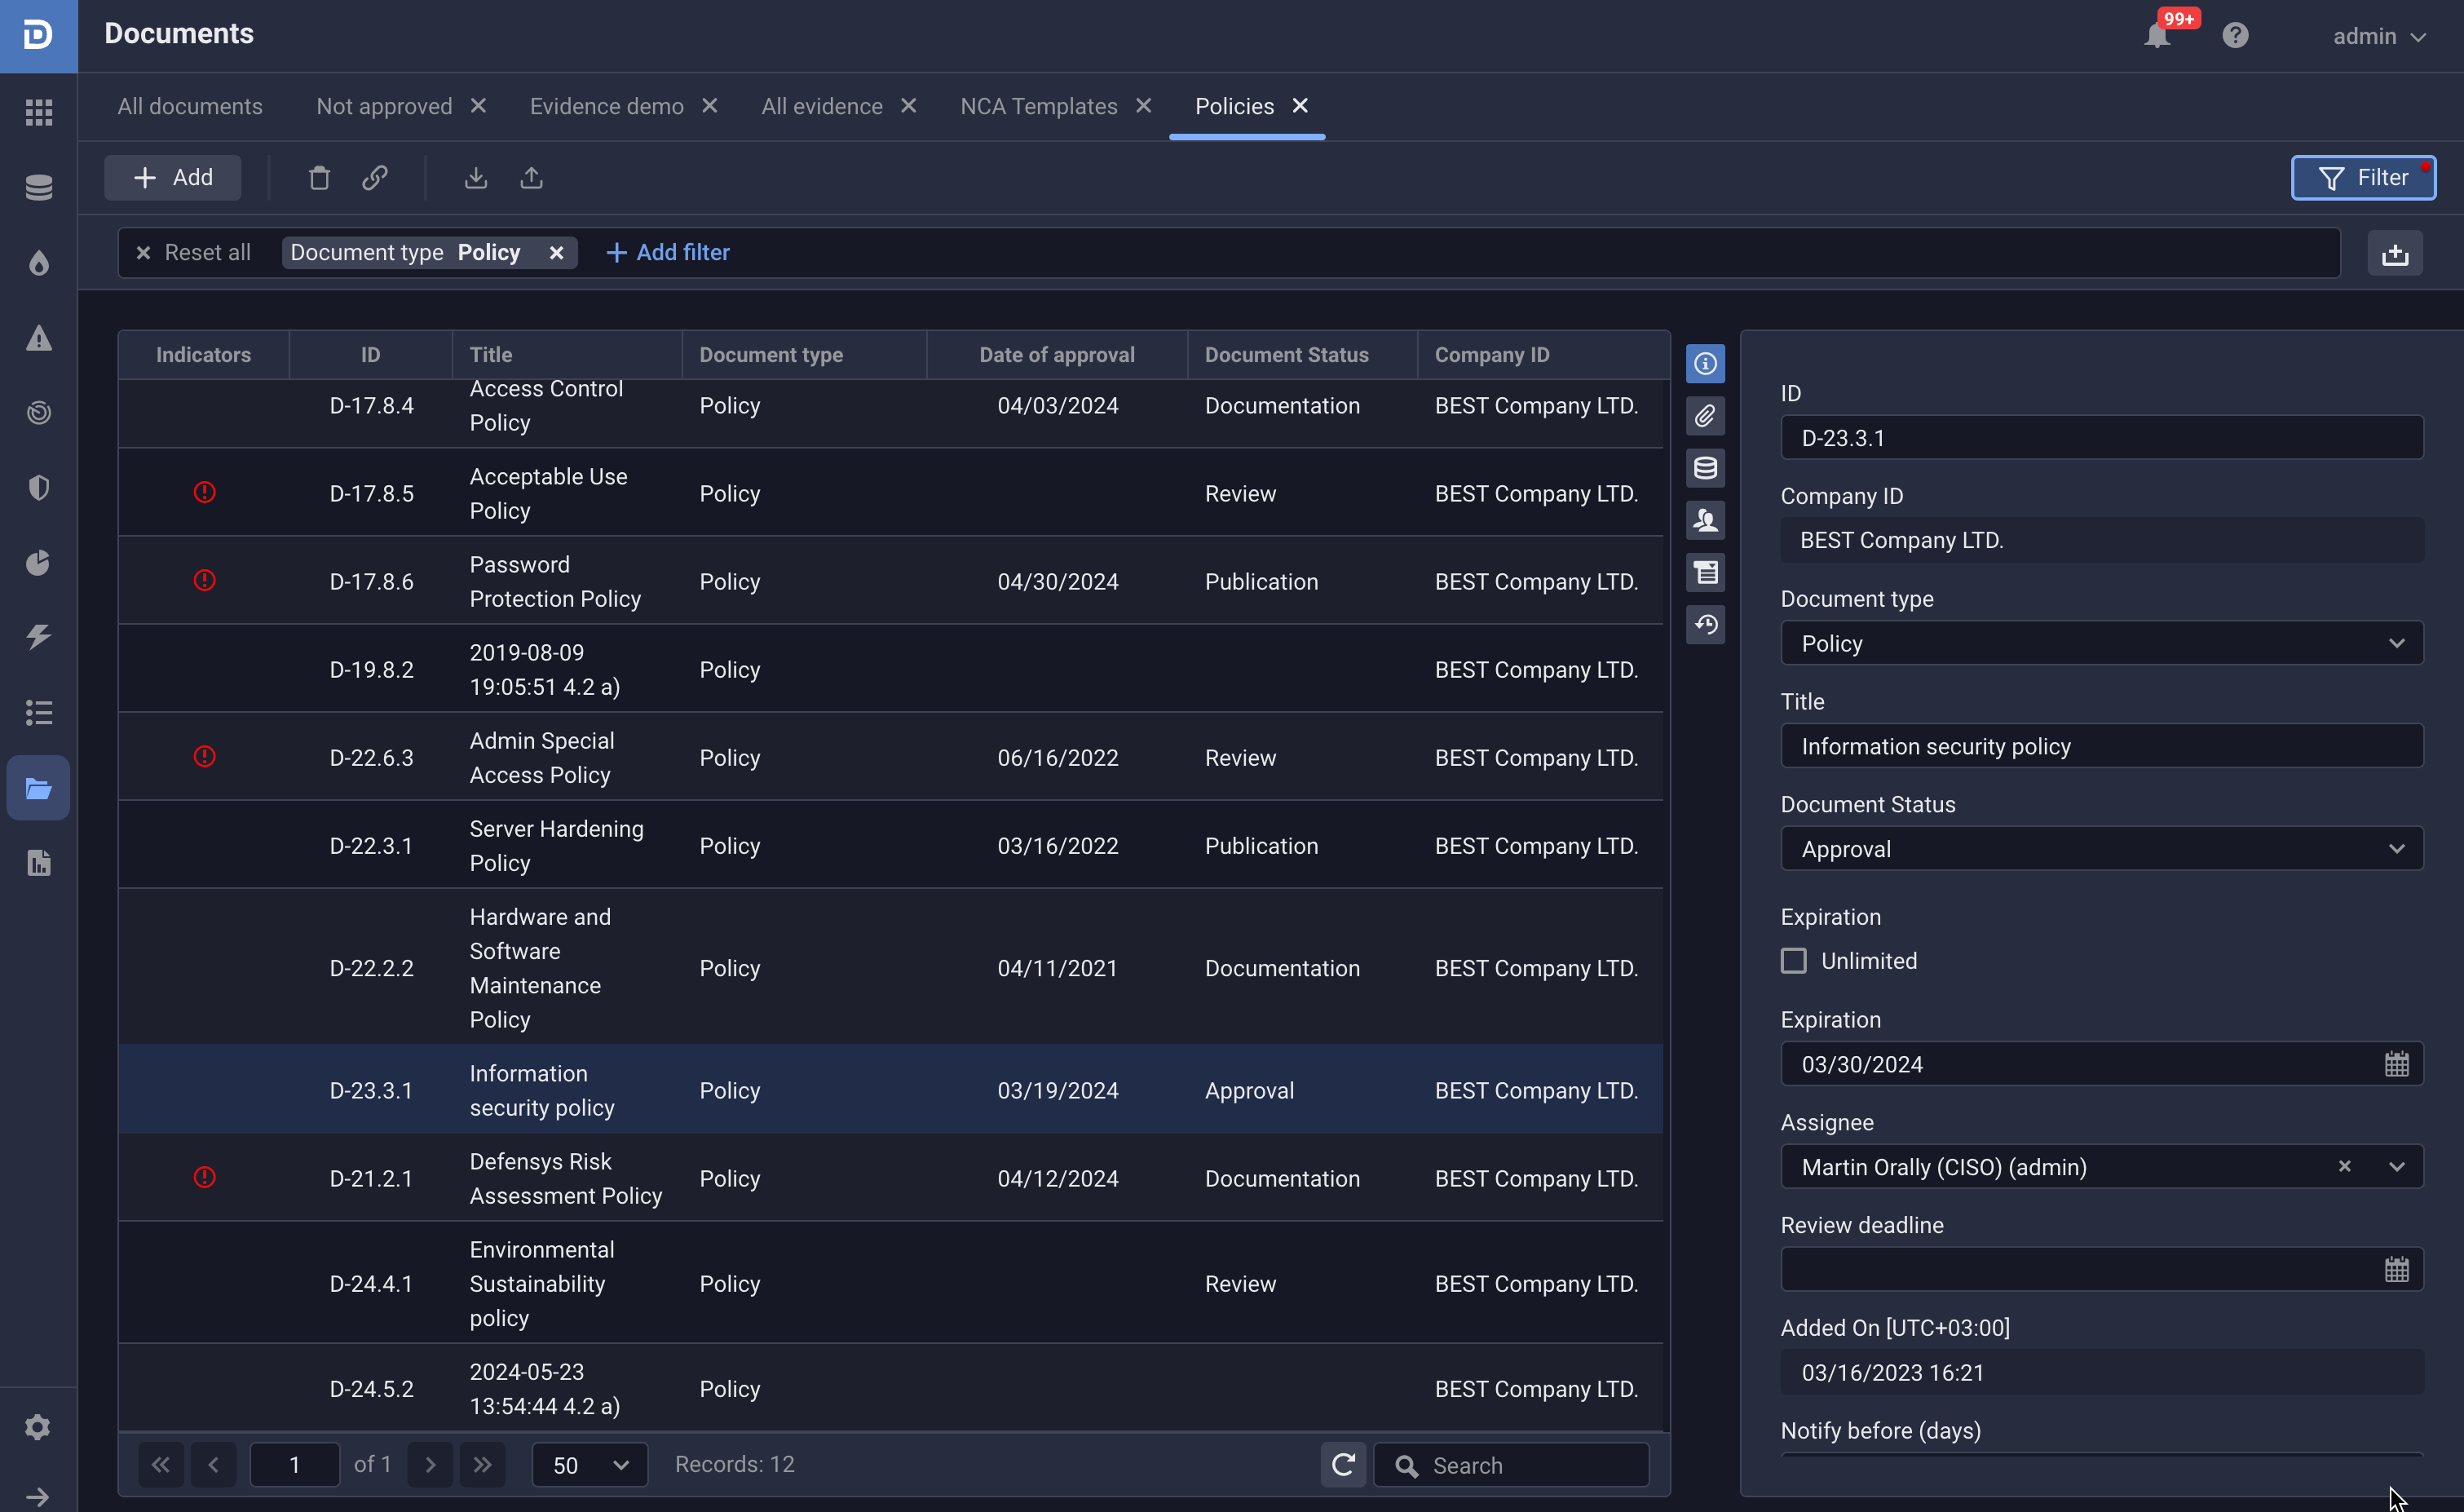Remove the Document type Policy filter chip
2464x1512 pixels.
pyautogui.click(x=557, y=253)
